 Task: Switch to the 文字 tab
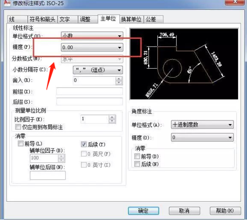coord(68,19)
